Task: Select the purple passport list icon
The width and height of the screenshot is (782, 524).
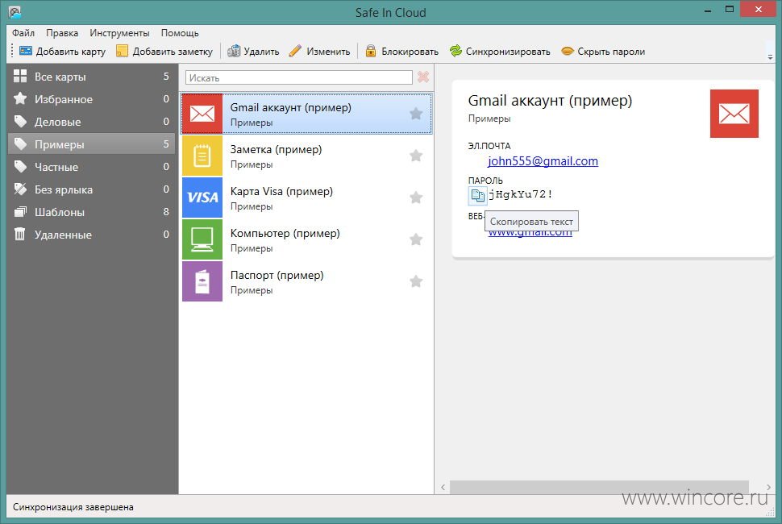Action: [202, 281]
